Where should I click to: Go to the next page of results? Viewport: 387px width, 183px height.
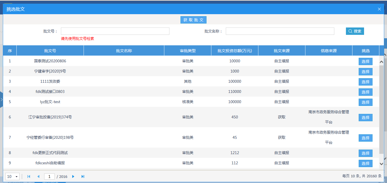coord(73,176)
